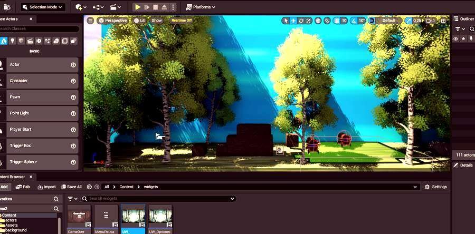Screen dimensions: 475x234
Task: Click the Import button in Content Browser
Action: 46,187
